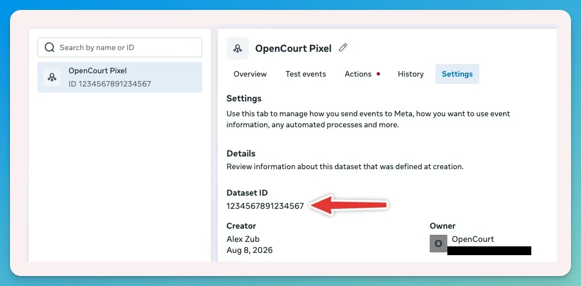Click the creation date Aug 8, 2026
The image size is (581, 286).
250,250
